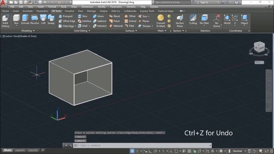This screenshot has width=274, height=154.
Task: Expand the Section panel
Action: (x=179, y=31)
